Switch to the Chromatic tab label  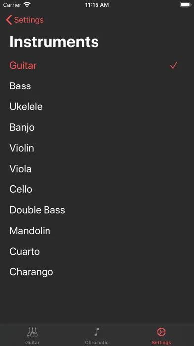[x=97, y=343]
